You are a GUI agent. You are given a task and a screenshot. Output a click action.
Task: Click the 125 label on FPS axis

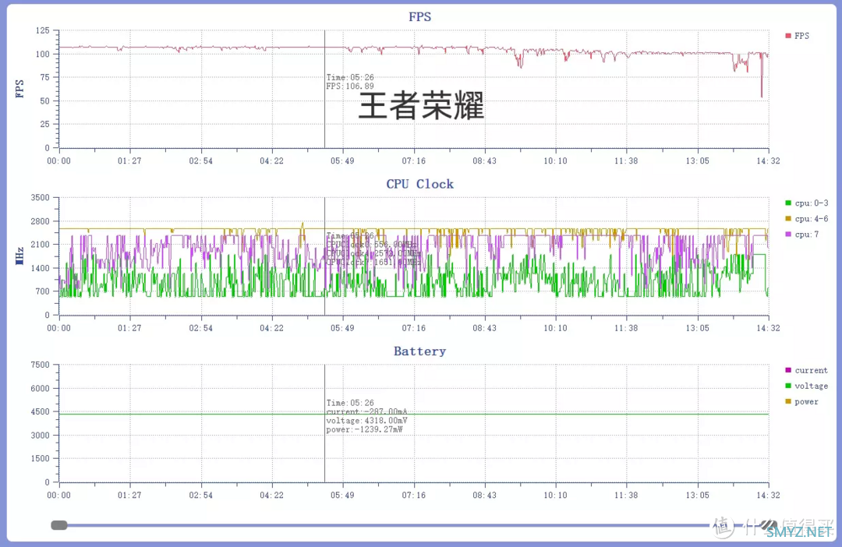(x=42, y=30)
